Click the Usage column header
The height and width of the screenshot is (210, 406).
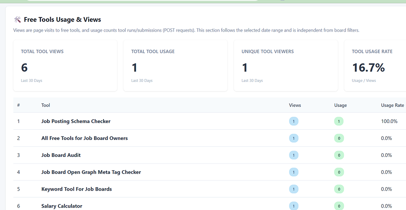click(x=341, y=105)
